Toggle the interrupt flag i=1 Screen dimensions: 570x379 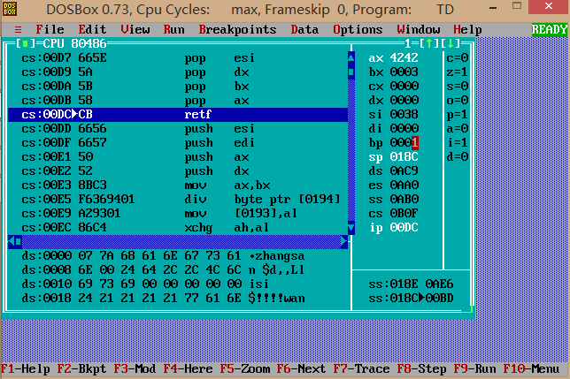pos(458,143)
